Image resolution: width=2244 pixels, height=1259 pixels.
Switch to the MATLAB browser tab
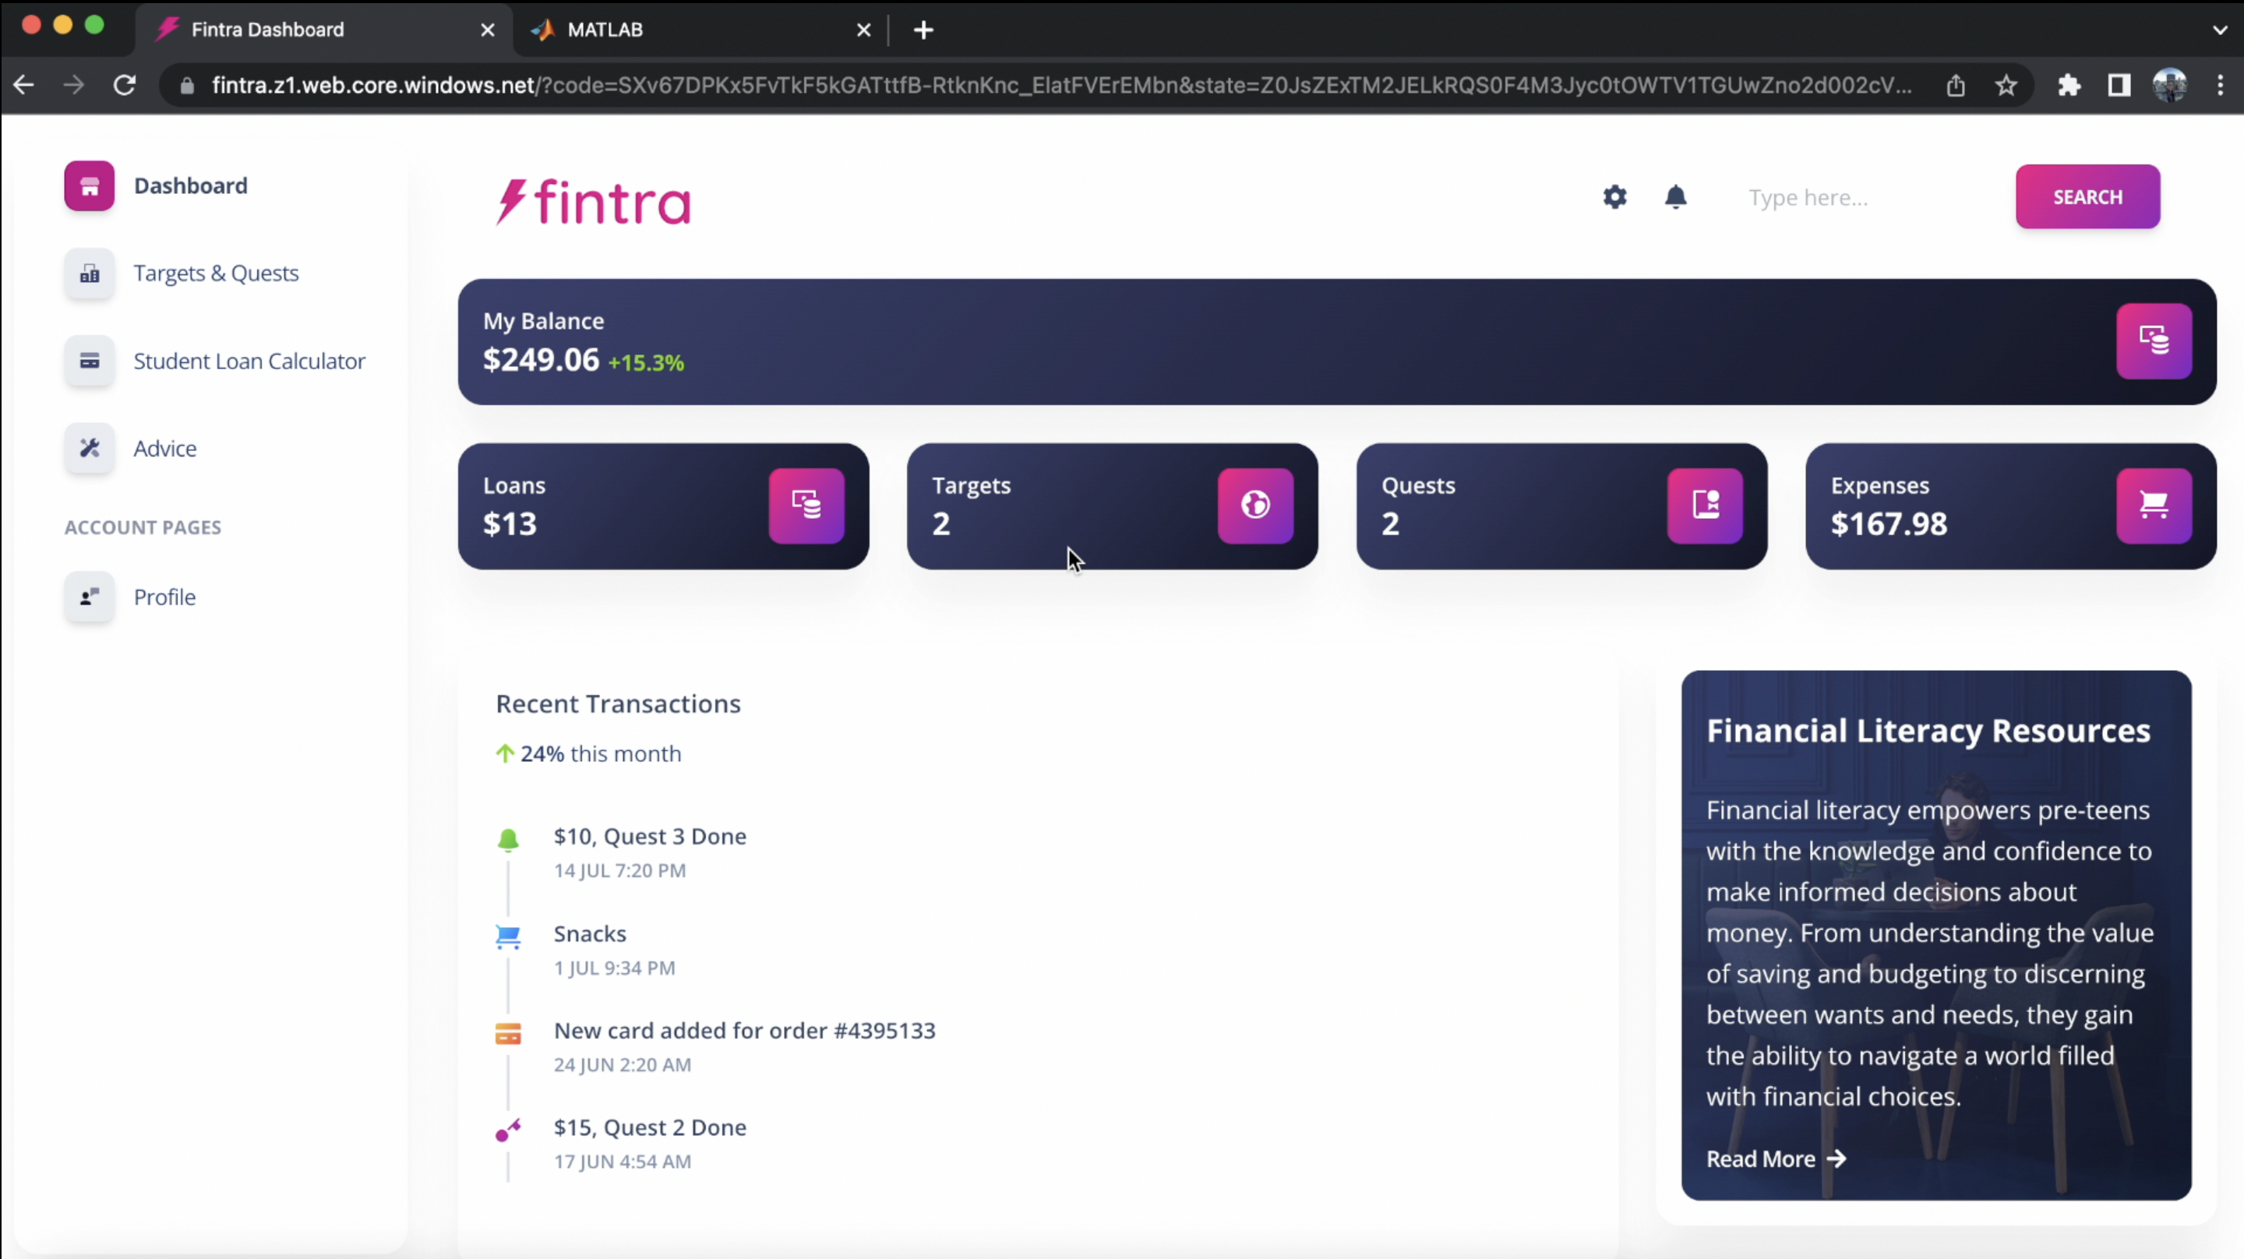[605, 30]
